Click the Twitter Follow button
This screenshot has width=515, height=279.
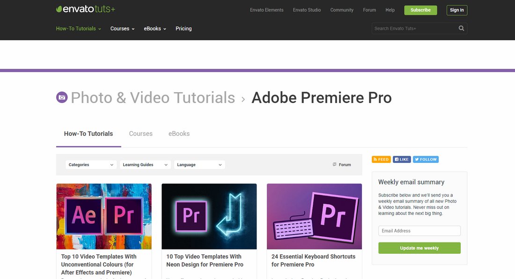[426, 159]
